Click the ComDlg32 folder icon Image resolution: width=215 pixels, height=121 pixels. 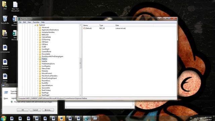click(40, 49)
